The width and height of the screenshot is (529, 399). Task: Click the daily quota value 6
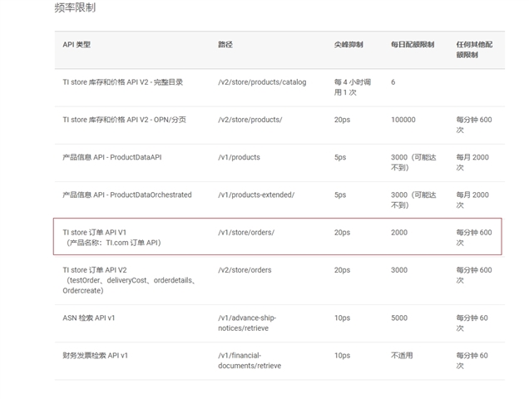click(393, 82)
